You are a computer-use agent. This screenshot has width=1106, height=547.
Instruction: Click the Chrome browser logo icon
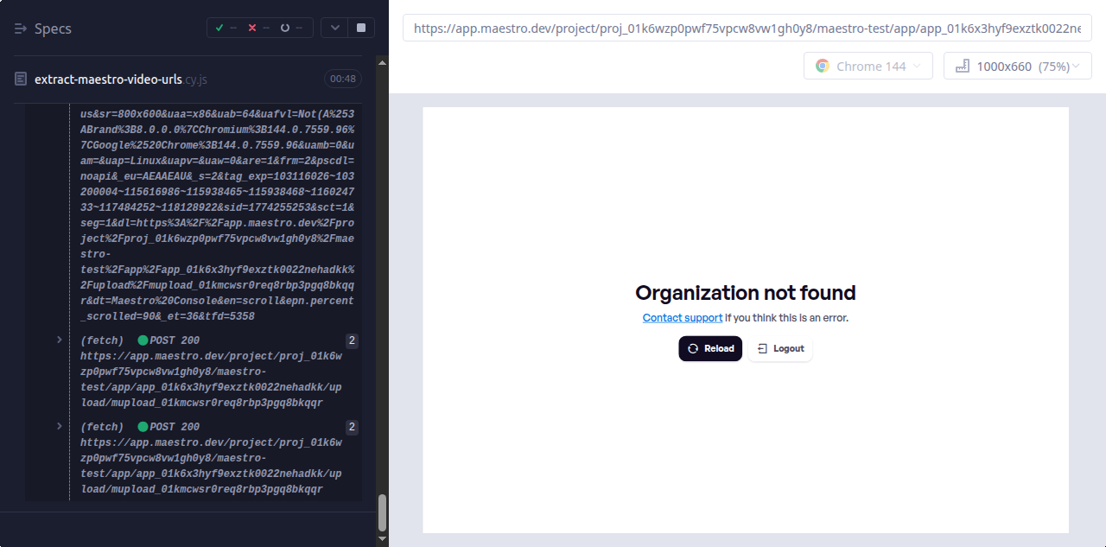tap(823, 67)
